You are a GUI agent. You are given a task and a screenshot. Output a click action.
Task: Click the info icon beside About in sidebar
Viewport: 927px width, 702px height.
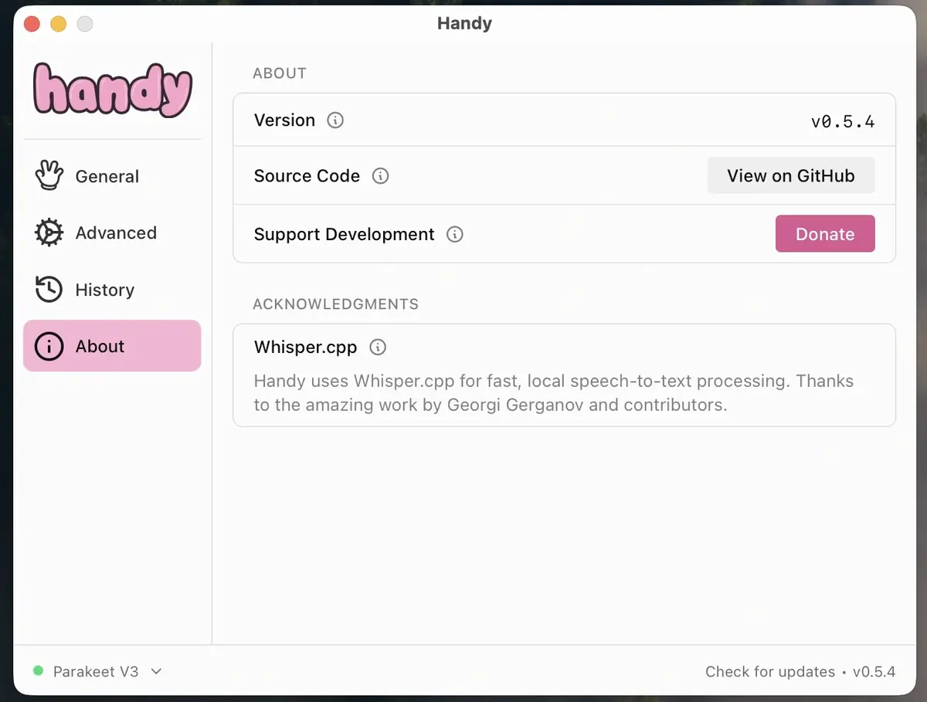49,346
